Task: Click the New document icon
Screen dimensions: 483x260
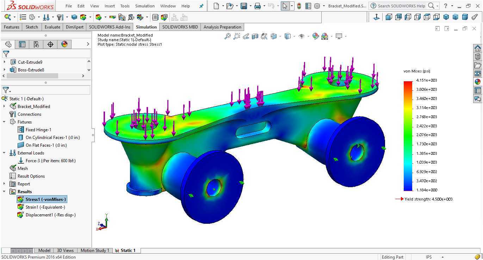Action: pos(216,6)
